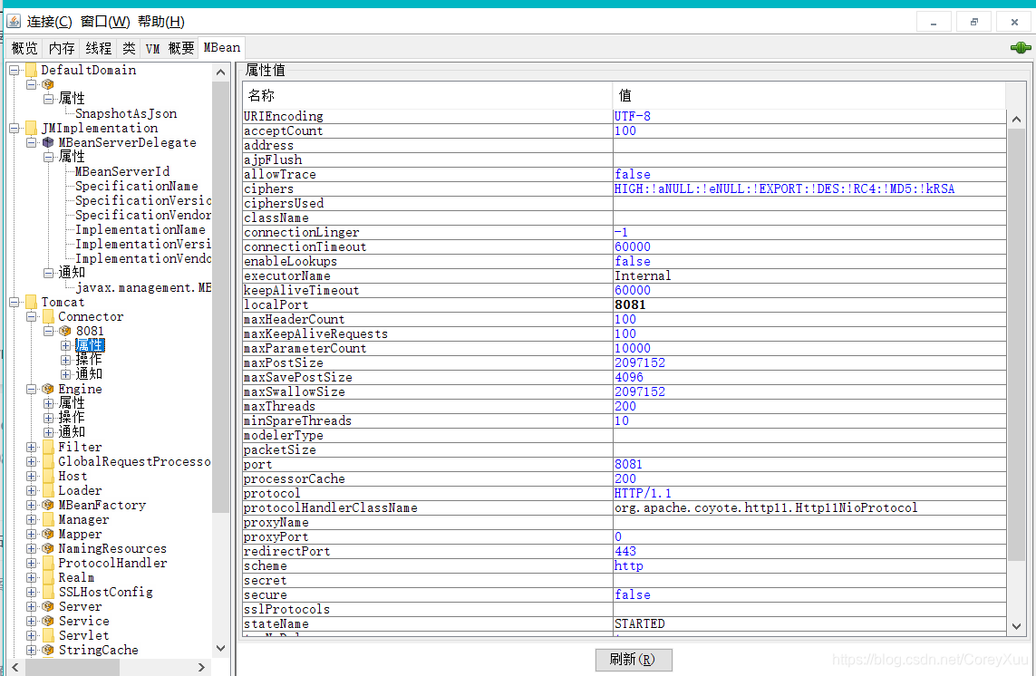Click the Host folder icon

click(48, 477)
